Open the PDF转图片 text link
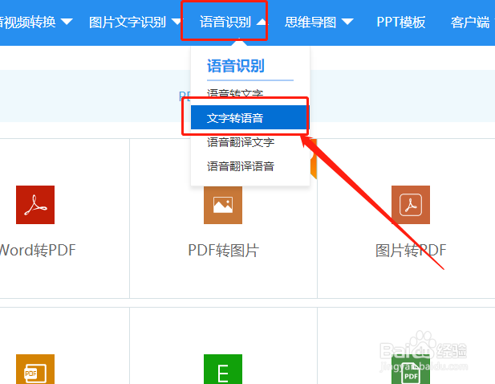 tap(224, 250)
